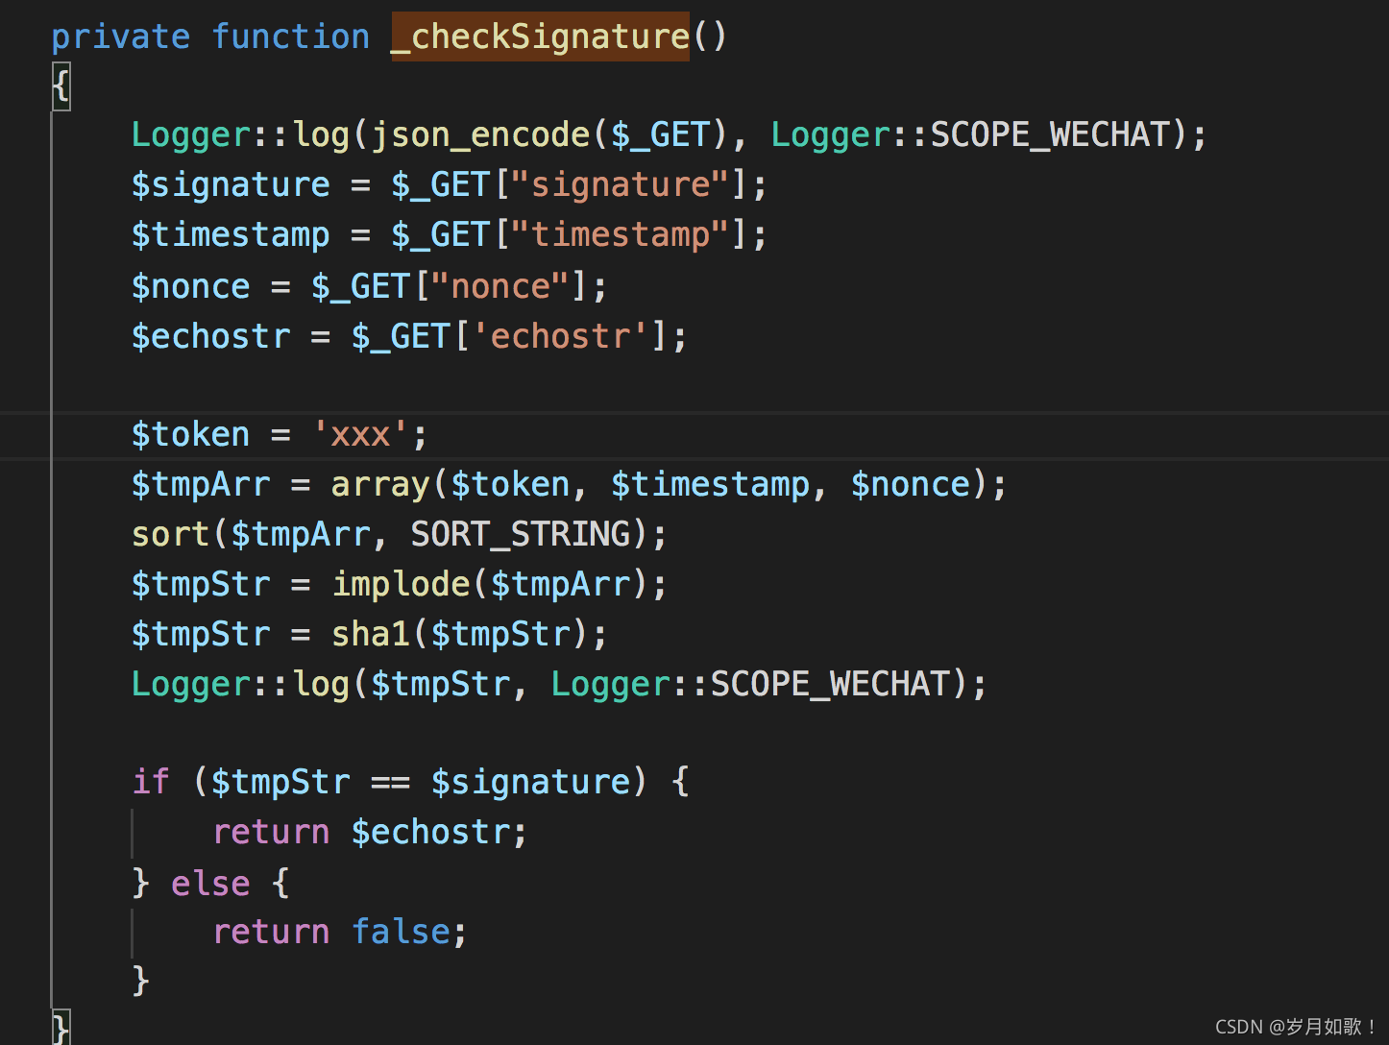Image resolution: width=1389 pixels, height=1045 pixels.
Task: Click SCOPE_WECHAT in the json_encode log line
Action: pos(1051,134)
